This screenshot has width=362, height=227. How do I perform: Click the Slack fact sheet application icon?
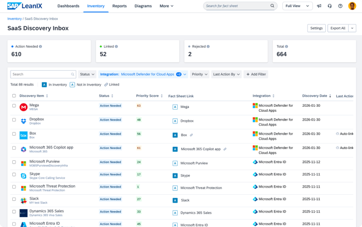pyautogui.click(x=175, y=200)
